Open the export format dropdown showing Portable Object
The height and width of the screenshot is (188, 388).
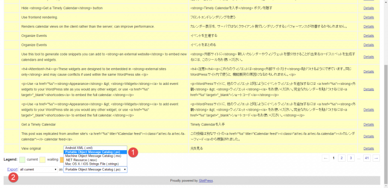click(x=95, y=169)
